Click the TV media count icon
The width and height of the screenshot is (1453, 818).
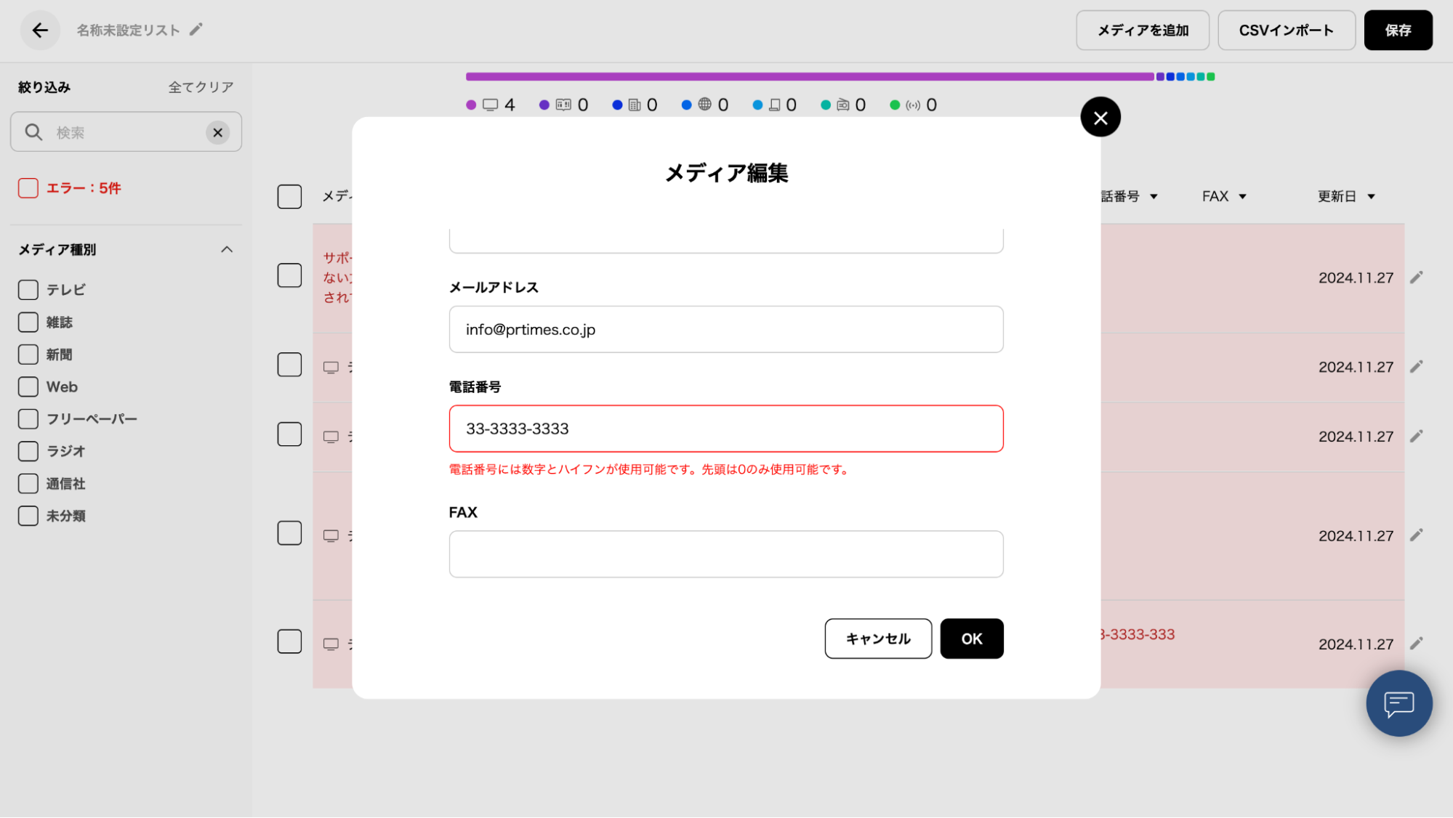491,105
